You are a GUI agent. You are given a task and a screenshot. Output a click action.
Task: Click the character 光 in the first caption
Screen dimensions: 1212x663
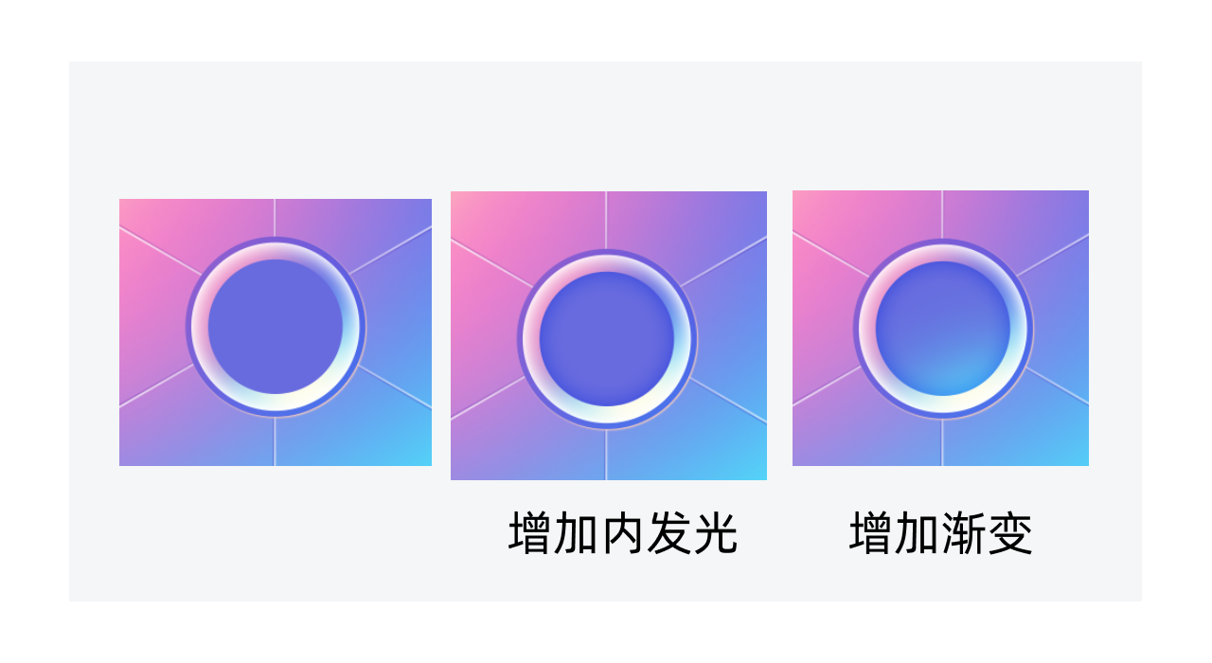[716, 534]
